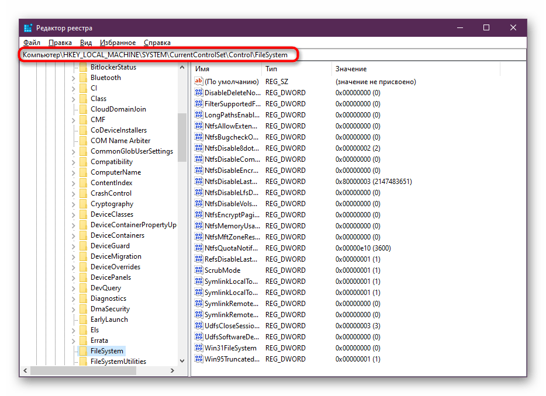546x396 pixels.
Task: Click the Cryptography folder icon
Action: coord(84,204)
